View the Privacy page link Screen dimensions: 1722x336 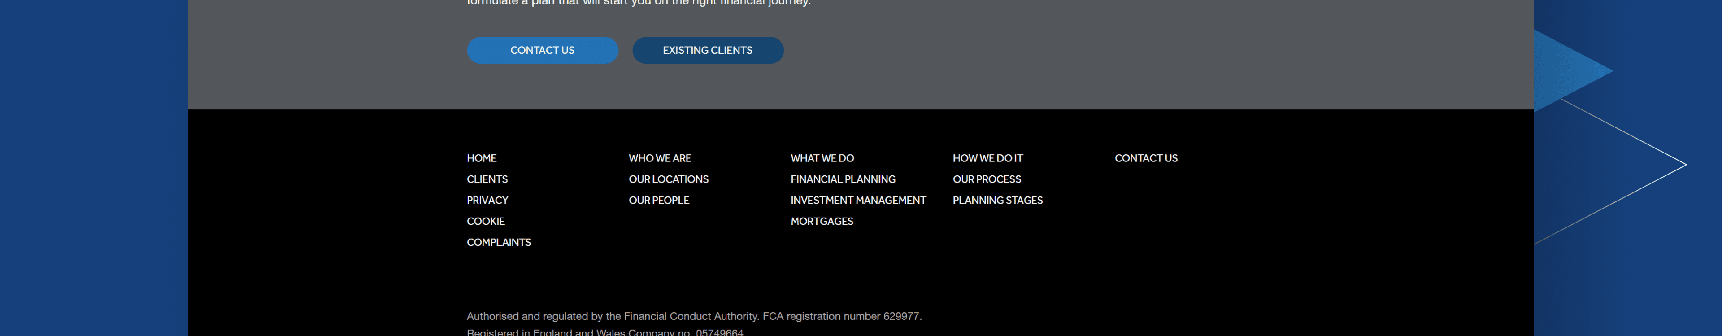487,200
